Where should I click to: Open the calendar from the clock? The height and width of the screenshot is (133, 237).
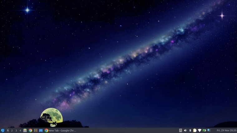tap(226, 131)
